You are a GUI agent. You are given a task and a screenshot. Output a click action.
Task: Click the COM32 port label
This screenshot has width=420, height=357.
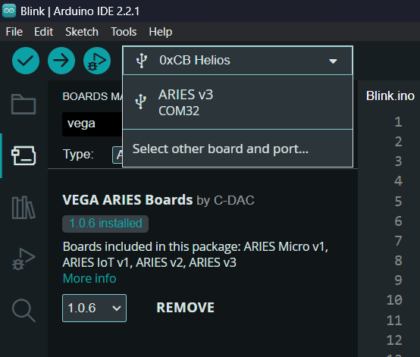click(x=179, y=111)
